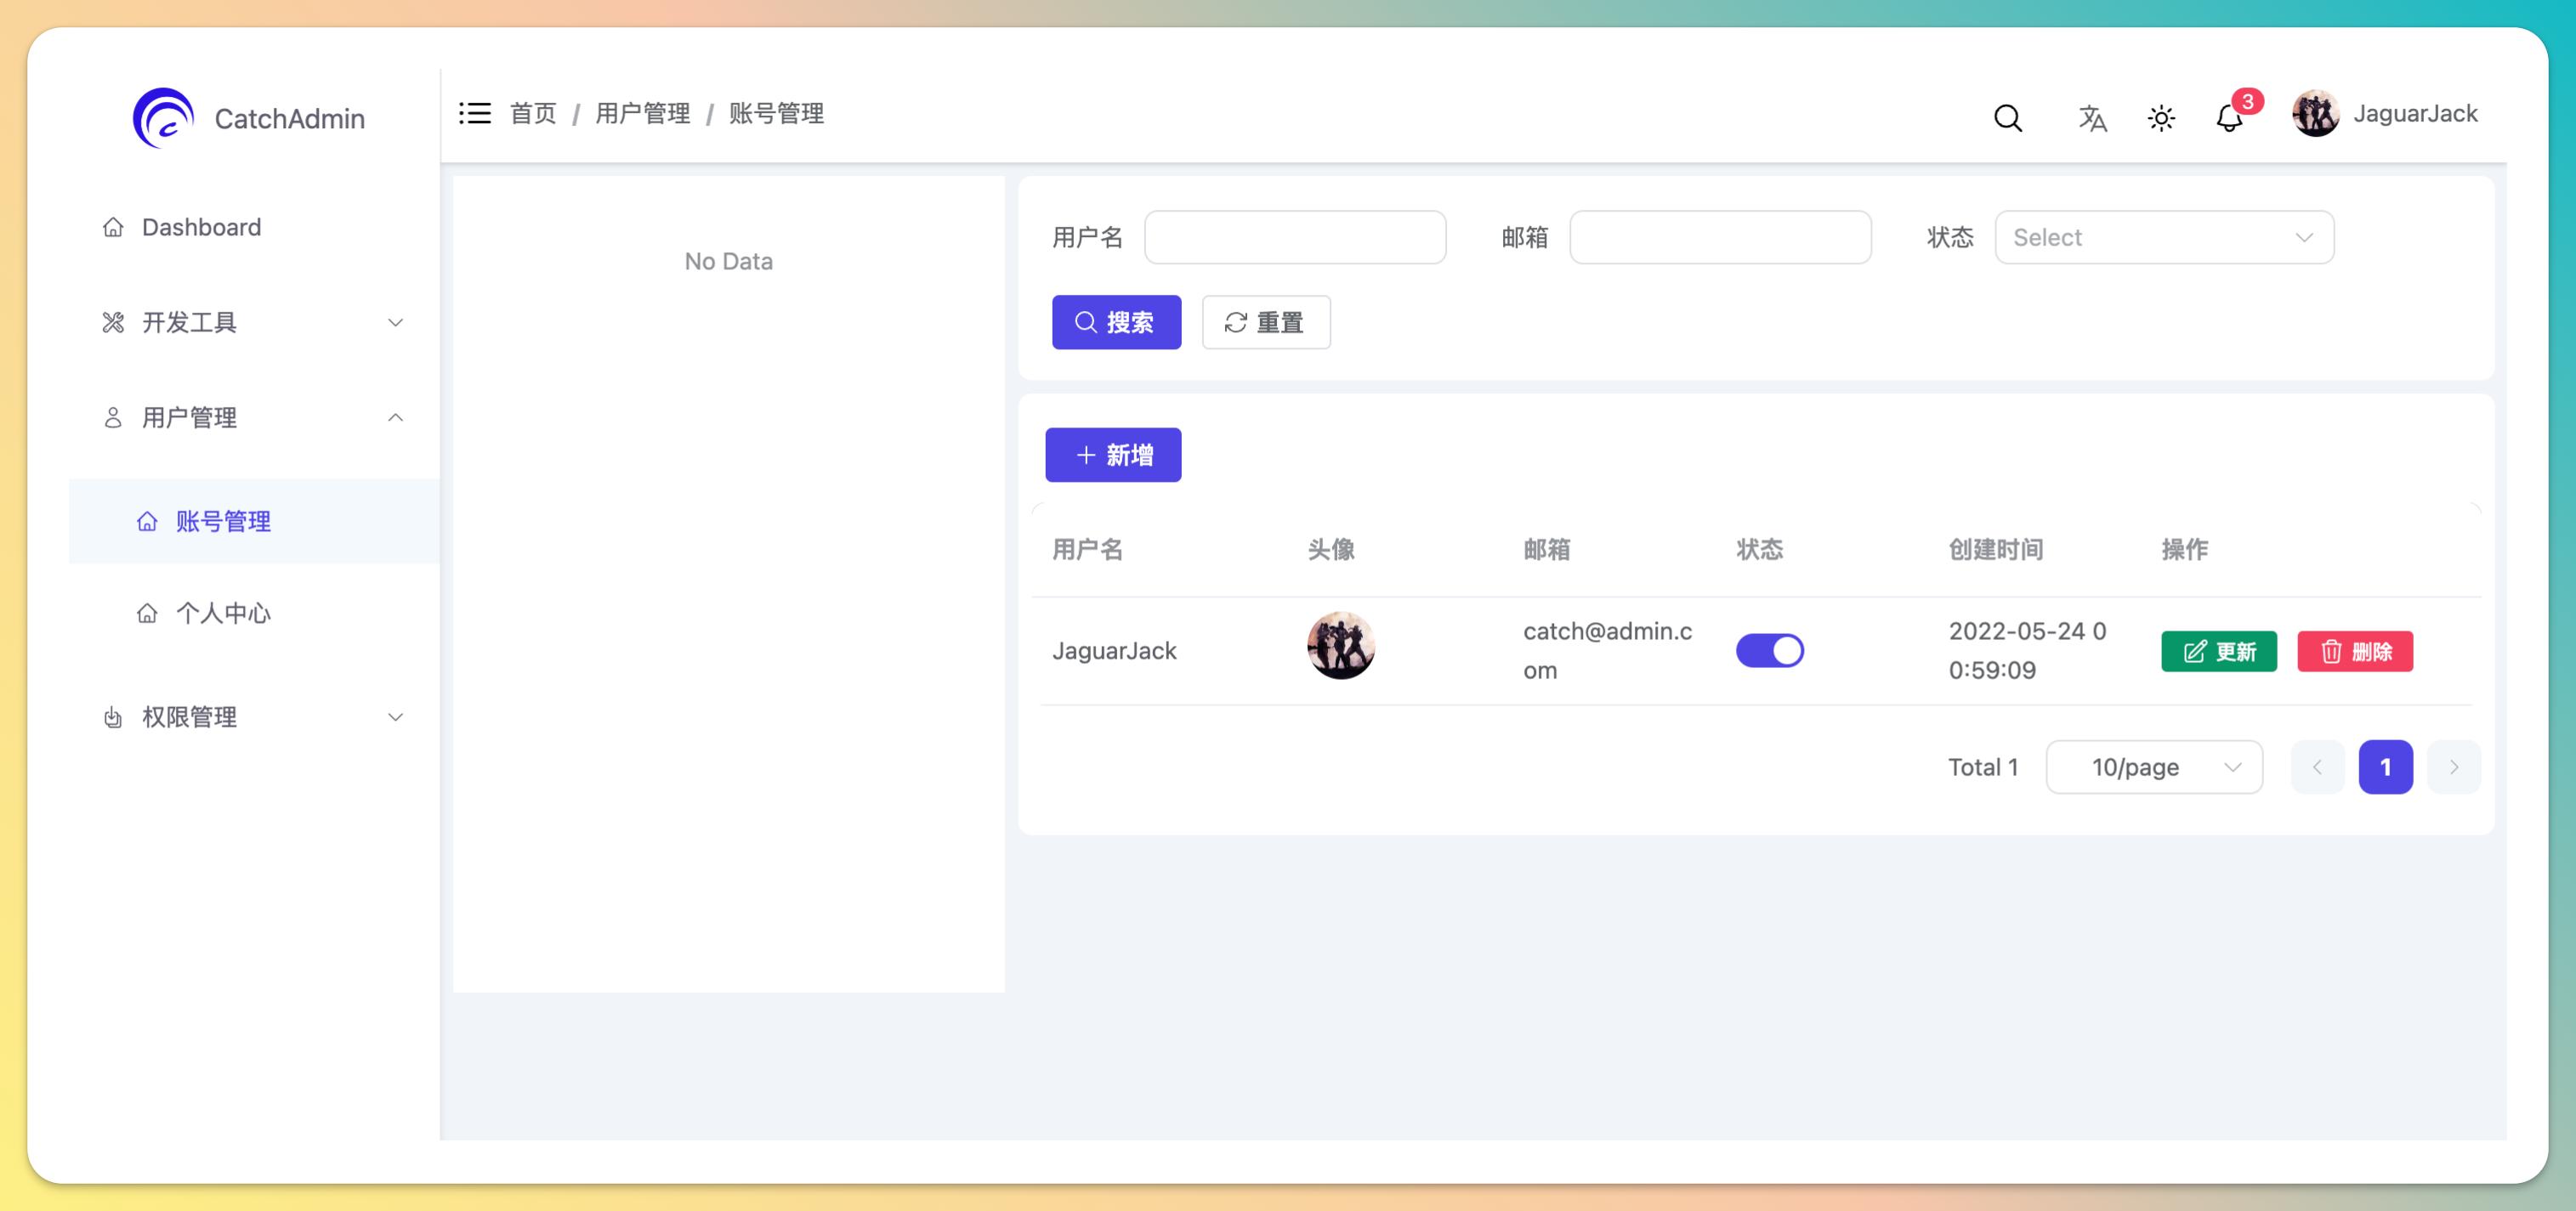Click the 删除 button for JaguarJack
The width and height of the screenshot is (2576, 1211).
2355,651
